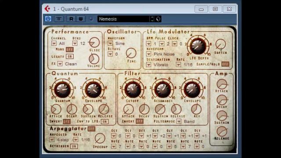Open the LFO Rate dropdown
This screenshot has width=281, height=158.
point(178,65)
